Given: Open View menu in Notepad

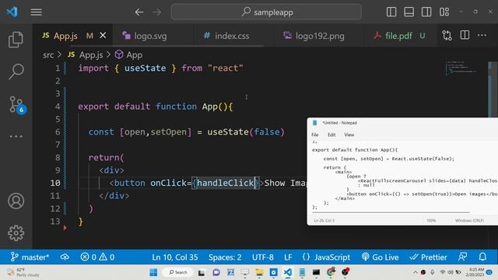Looking at the screenshot, I should coord(349,135).
